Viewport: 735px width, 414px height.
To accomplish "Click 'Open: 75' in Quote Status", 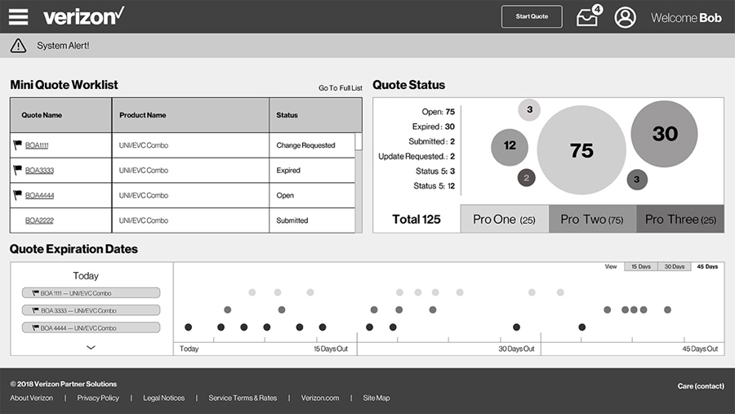I will [439, 112].
